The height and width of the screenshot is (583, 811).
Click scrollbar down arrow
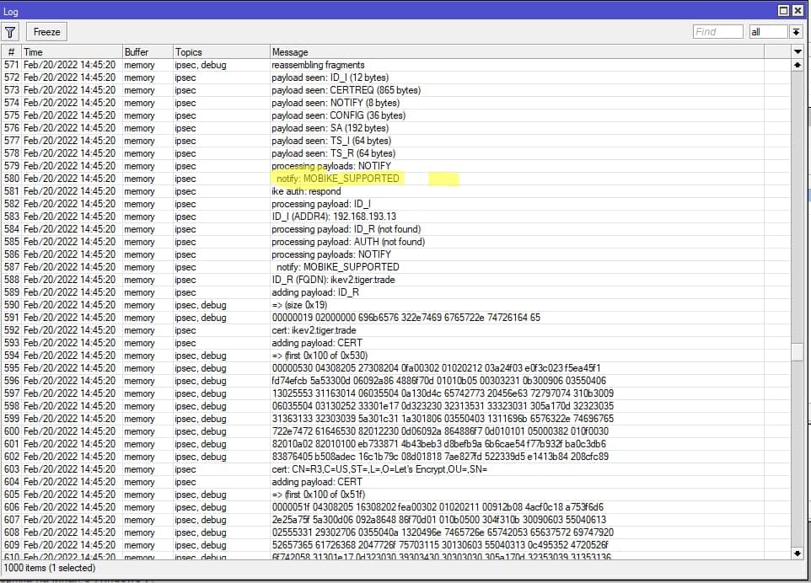pyautogui.click(x=797, y=553)
